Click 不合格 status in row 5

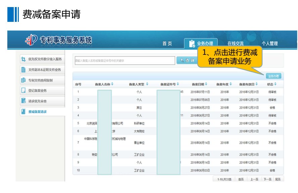[272, 123]
